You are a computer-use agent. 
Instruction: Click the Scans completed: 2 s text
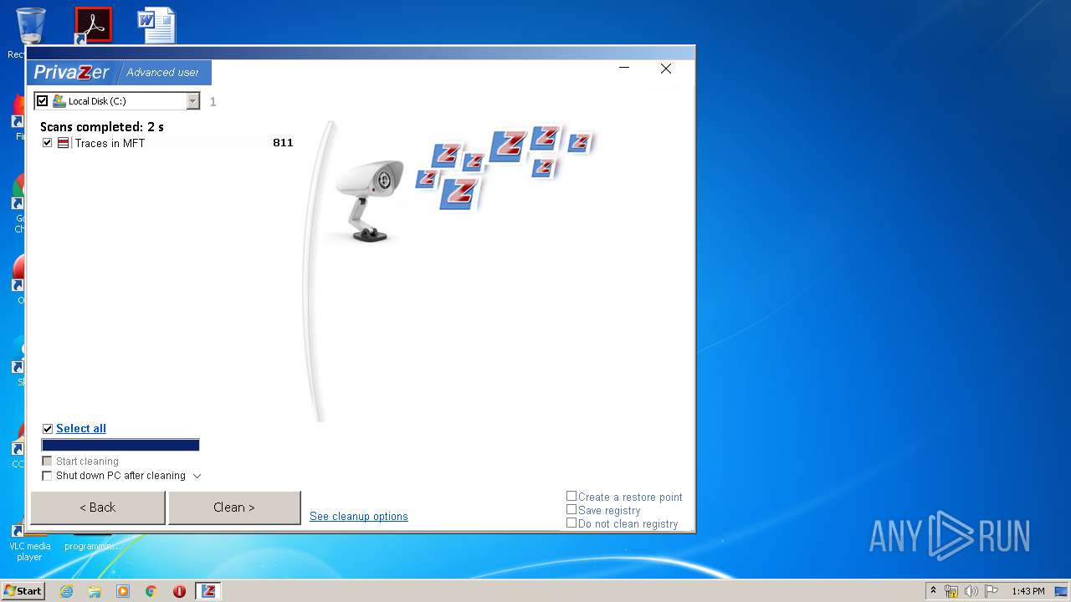coord(102,127)
